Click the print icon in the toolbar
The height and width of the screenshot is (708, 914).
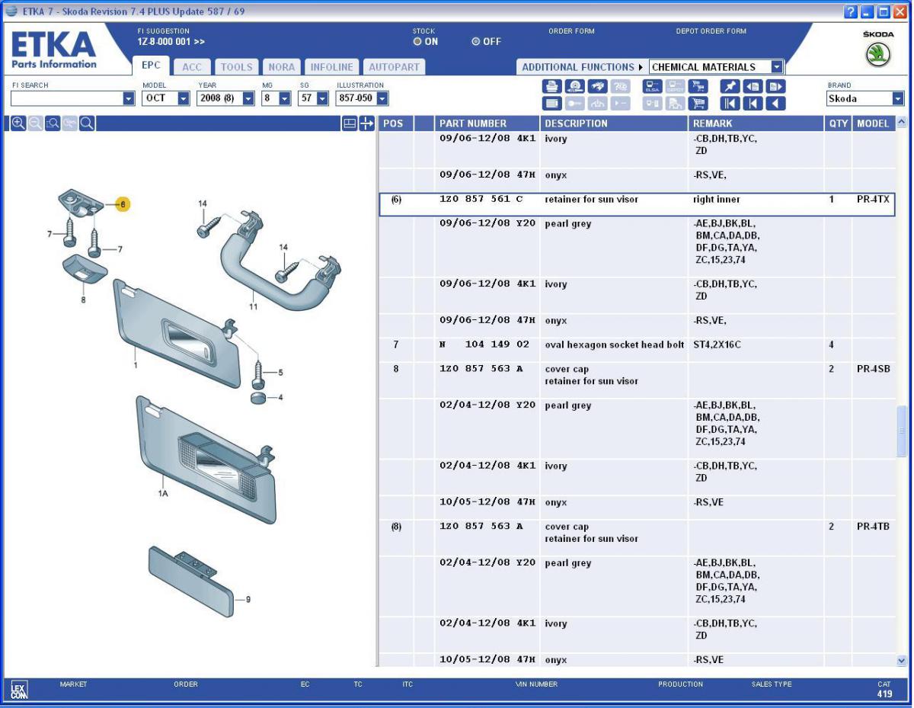pyautogui.click(x=551, y=87)
